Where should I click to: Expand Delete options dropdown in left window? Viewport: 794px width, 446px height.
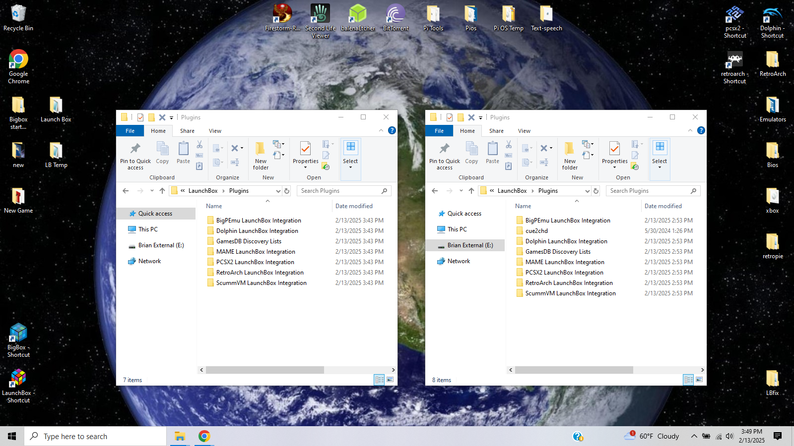click(242, 148)
